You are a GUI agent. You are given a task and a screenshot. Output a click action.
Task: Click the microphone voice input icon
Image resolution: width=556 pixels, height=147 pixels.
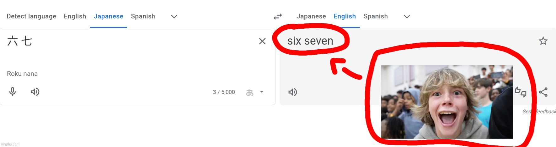[13, 92]
